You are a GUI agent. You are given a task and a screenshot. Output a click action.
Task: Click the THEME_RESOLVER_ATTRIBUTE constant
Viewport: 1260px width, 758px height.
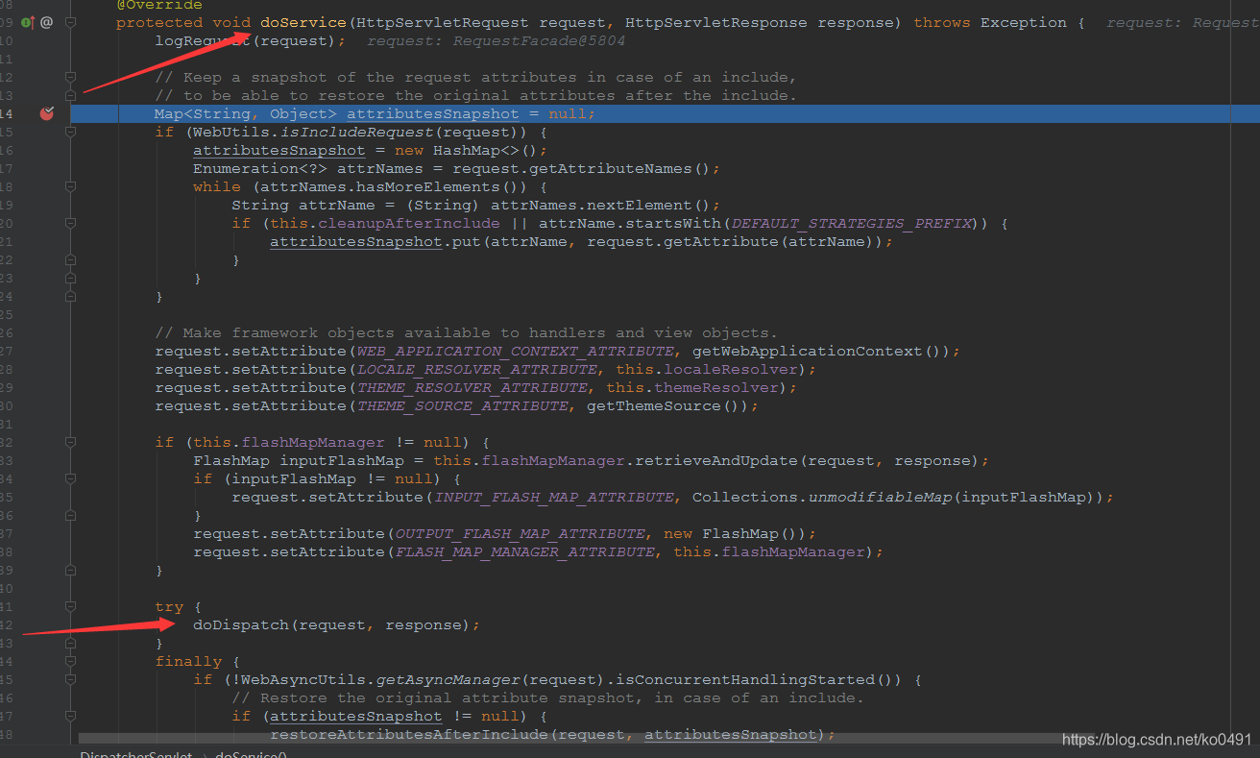tap(472, 387)
